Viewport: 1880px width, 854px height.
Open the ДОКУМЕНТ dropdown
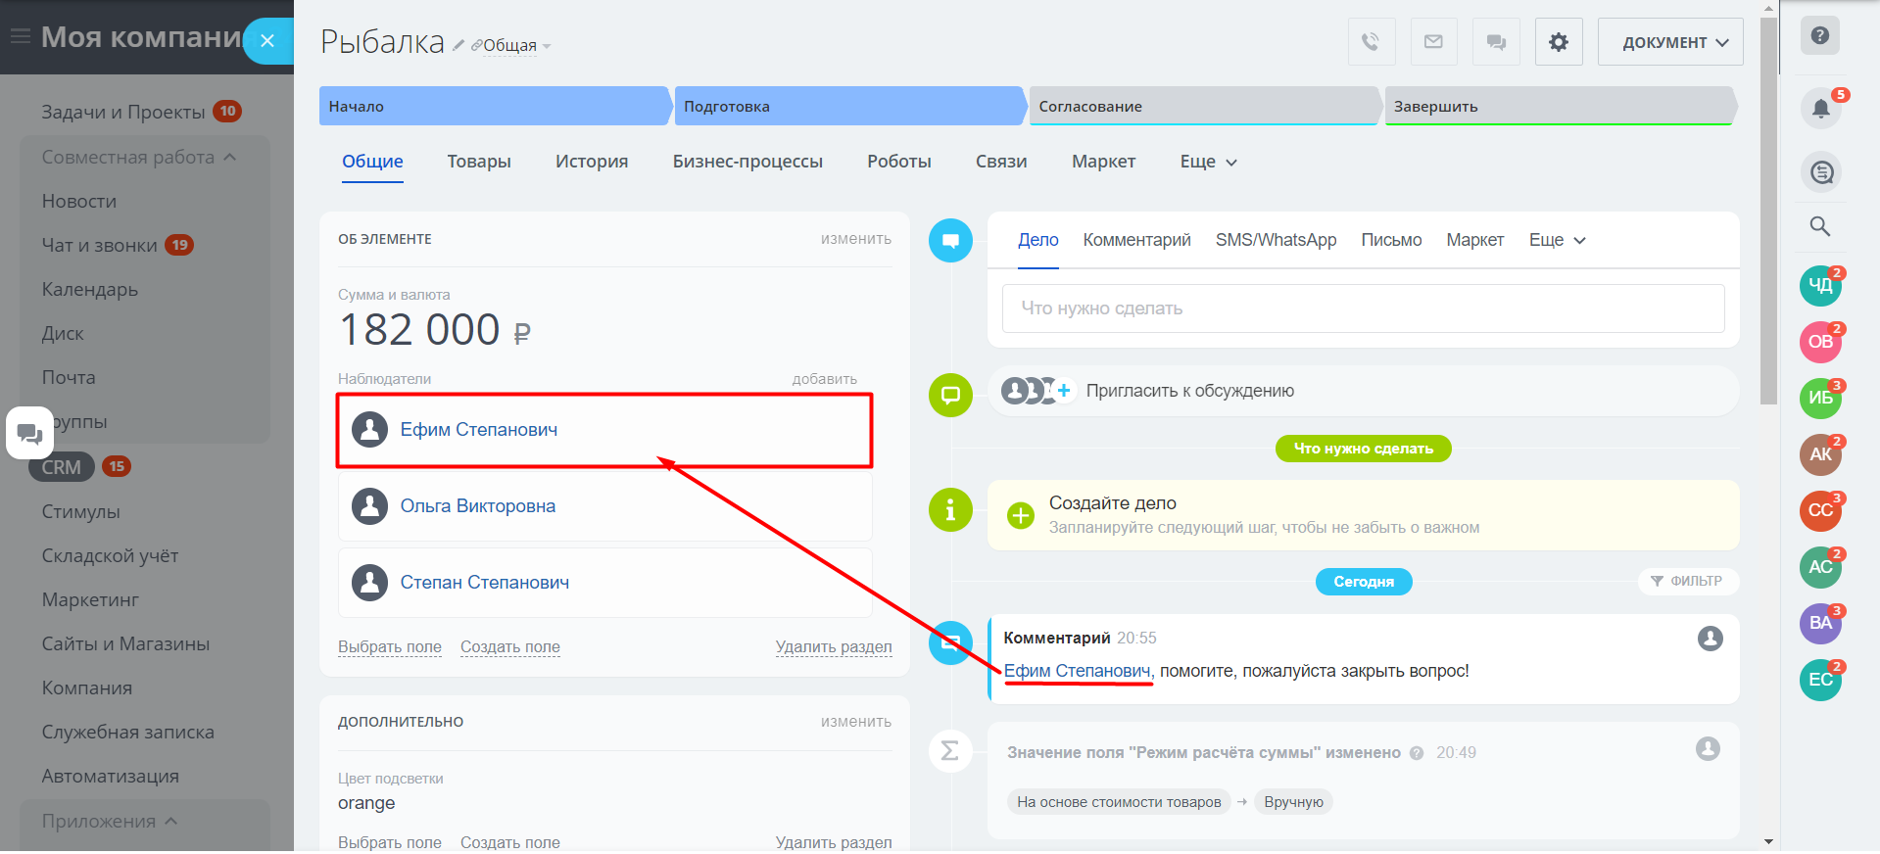click(1670, 42)
